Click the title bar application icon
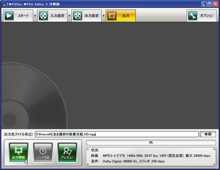The width and height of the screenshot is (220, 170). tap(4, 4)
